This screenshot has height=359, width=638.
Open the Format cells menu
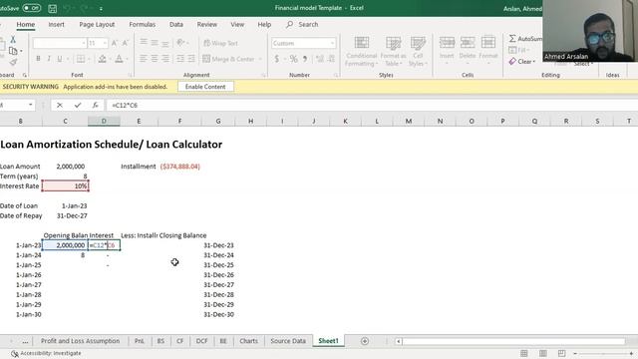(488, 51)
